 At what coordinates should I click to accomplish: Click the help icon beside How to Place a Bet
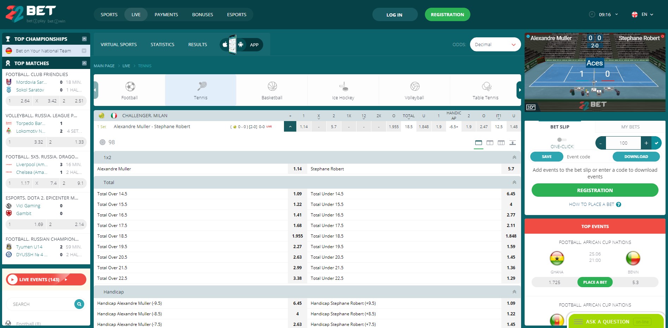pyautogui.click(x=618, y=204)
